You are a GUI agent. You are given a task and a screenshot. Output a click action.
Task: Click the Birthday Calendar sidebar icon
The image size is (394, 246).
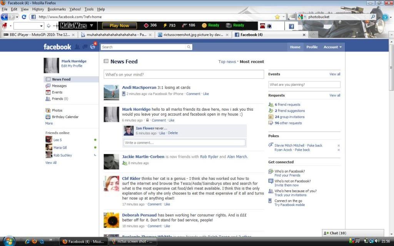48,117
